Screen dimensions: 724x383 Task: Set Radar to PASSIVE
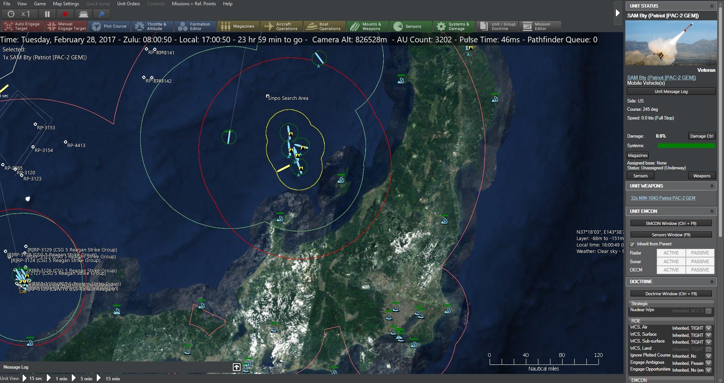699,253
